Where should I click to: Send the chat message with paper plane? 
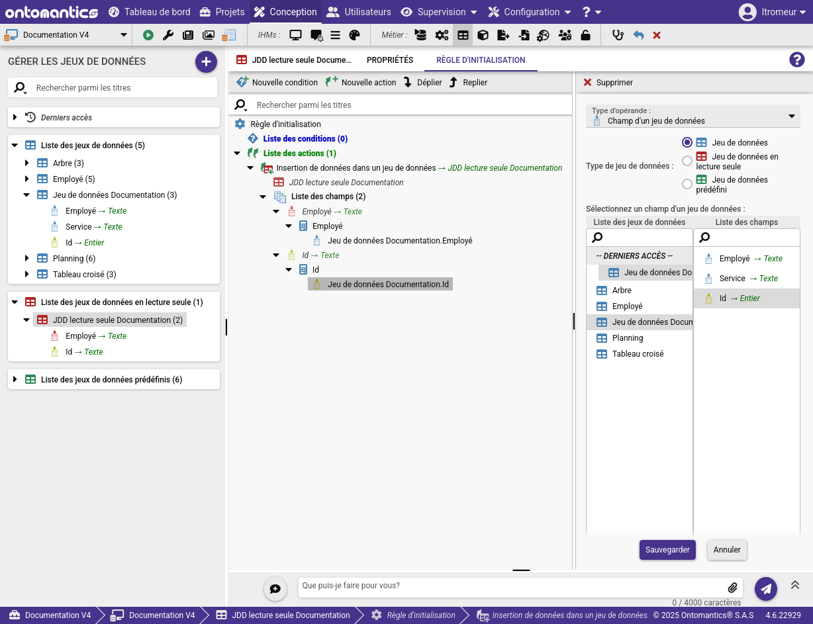(766, 588)
